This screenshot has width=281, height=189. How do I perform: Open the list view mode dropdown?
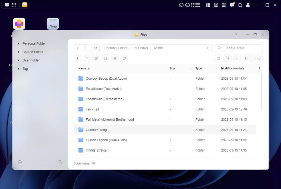[248, 58]
